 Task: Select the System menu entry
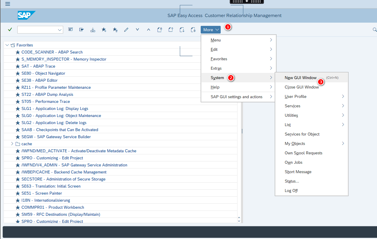point(238,78)
